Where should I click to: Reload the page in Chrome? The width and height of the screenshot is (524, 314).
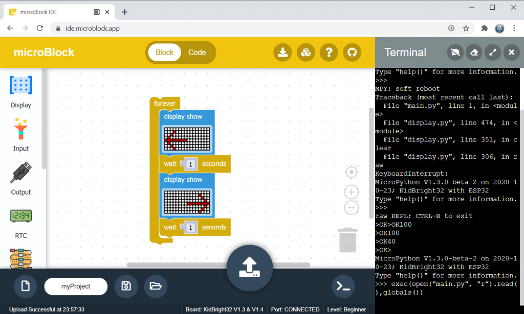click(x=40, y=28)
